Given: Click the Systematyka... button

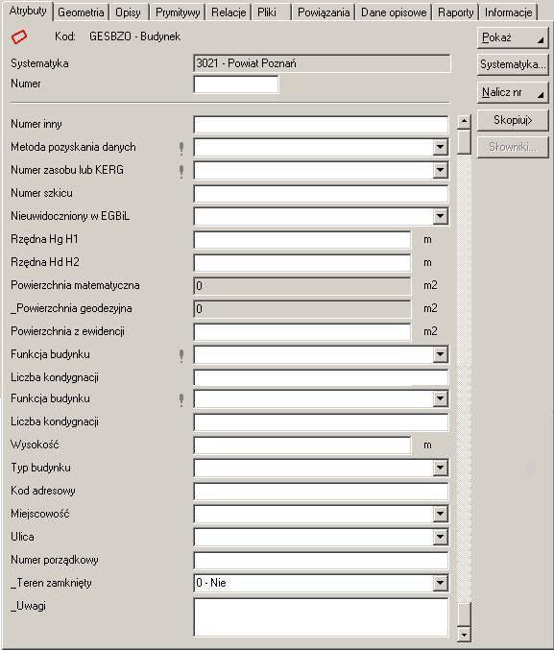Looking at the screenshot, I should 513,64.
